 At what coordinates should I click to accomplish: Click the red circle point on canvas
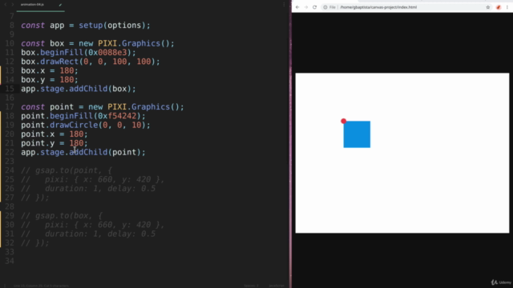(x=343, y=121)
